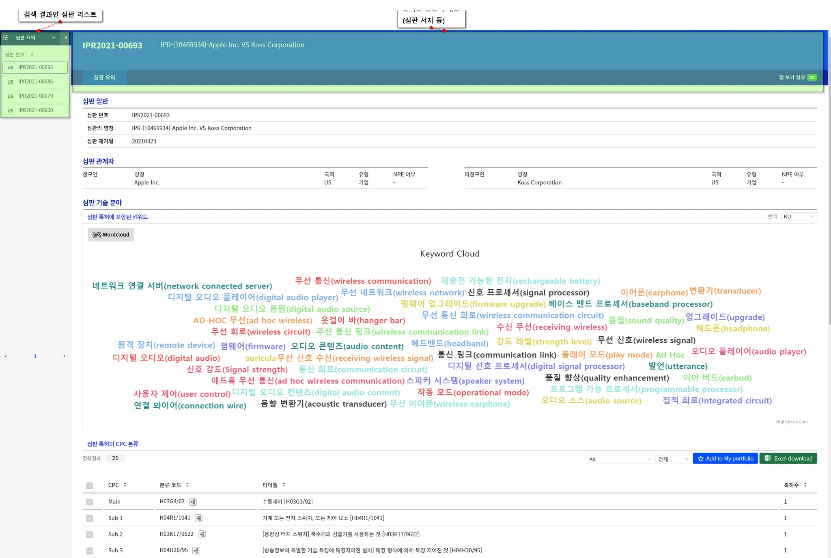Open hierarchy icon next to H03G3/02
Viewport: 831px width, 558px height.
point(193,502)
